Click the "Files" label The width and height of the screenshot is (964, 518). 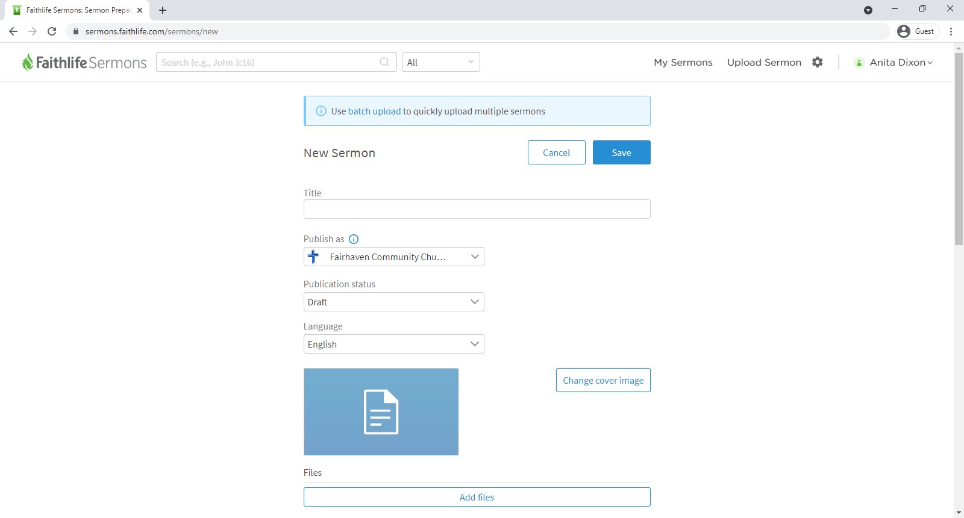tap(313, 473)
